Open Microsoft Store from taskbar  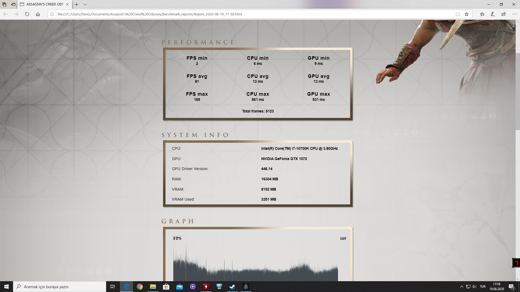(x=166, y=287)
